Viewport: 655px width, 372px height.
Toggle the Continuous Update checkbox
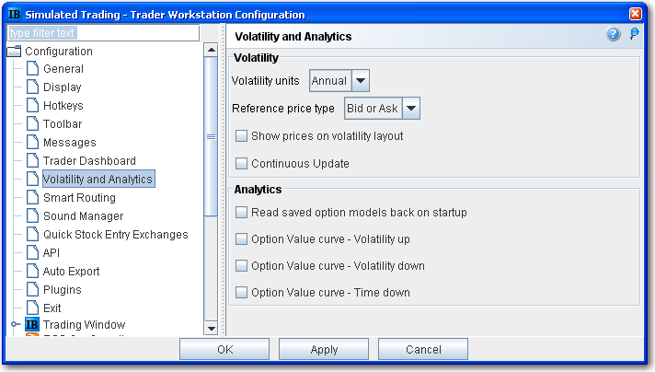click(241, 163)
